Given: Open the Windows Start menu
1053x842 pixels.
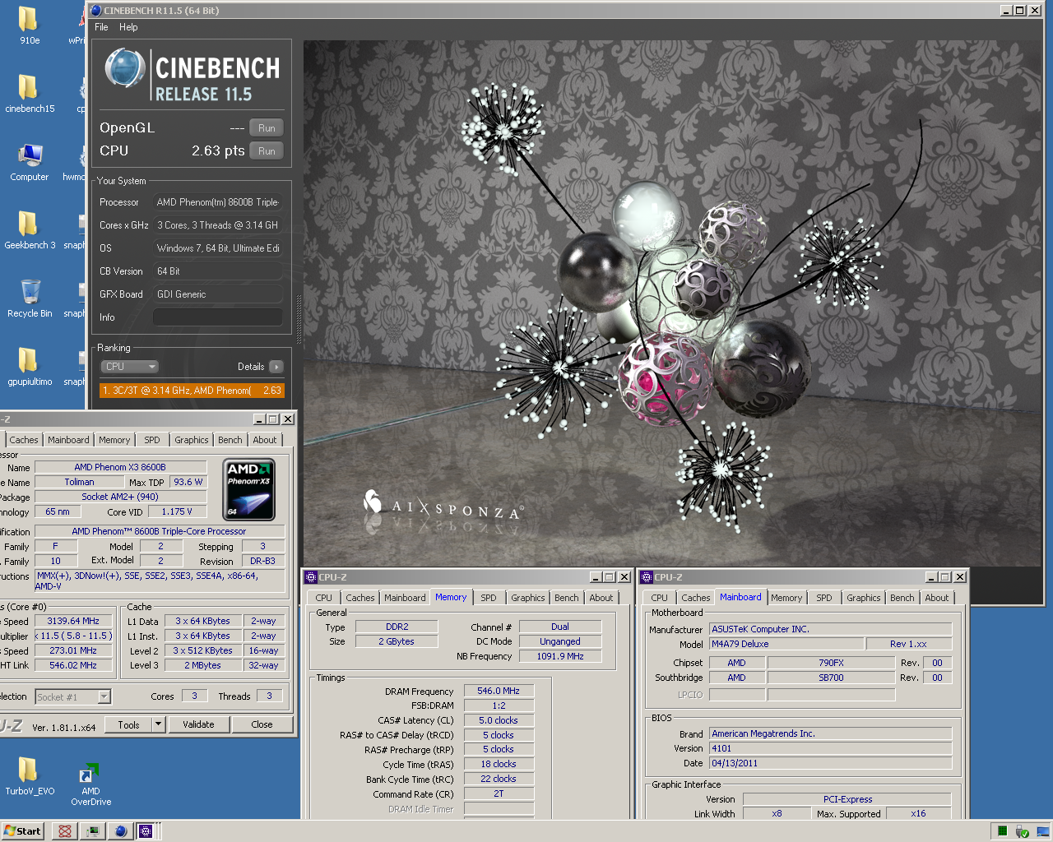Looking at the screenshot, I should point(23,830).
